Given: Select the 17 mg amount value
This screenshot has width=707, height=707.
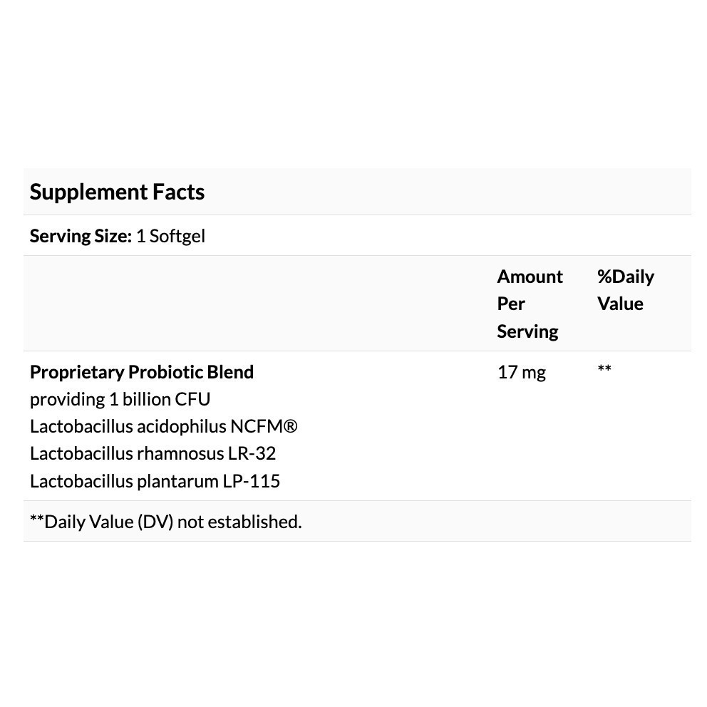Looking at the screenshot, I should [x=521, y=372].
